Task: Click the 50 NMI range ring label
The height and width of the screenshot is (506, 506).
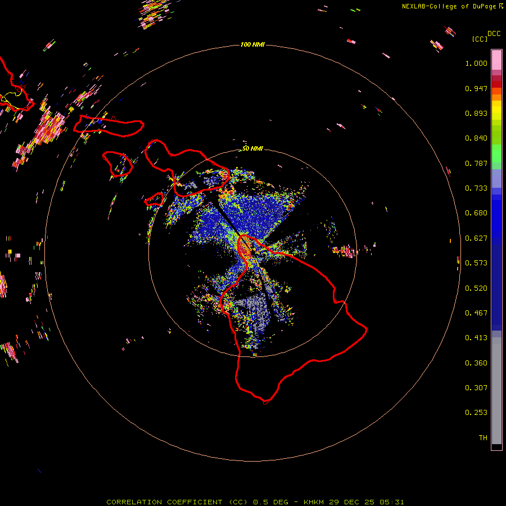Action: [x=252, y=148]
